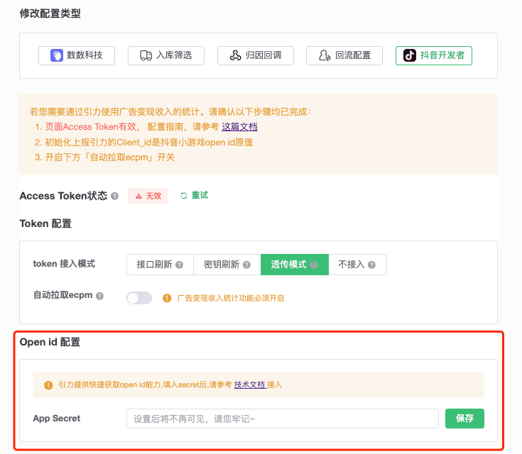Click the 修改配置类型 heading

coord(50,13)
